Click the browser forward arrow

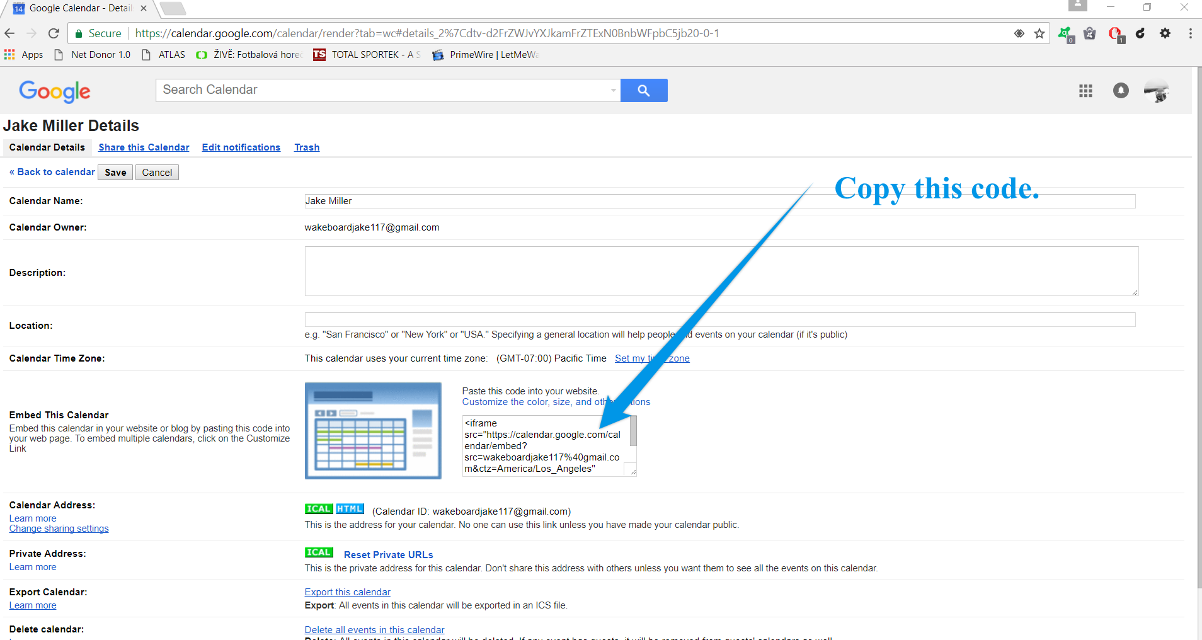point(31,33)
